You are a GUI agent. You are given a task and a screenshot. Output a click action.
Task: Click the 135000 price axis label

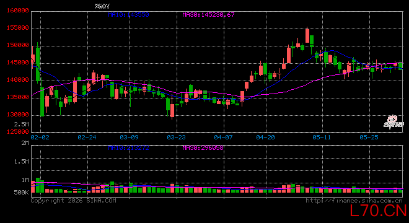point(17,97)
